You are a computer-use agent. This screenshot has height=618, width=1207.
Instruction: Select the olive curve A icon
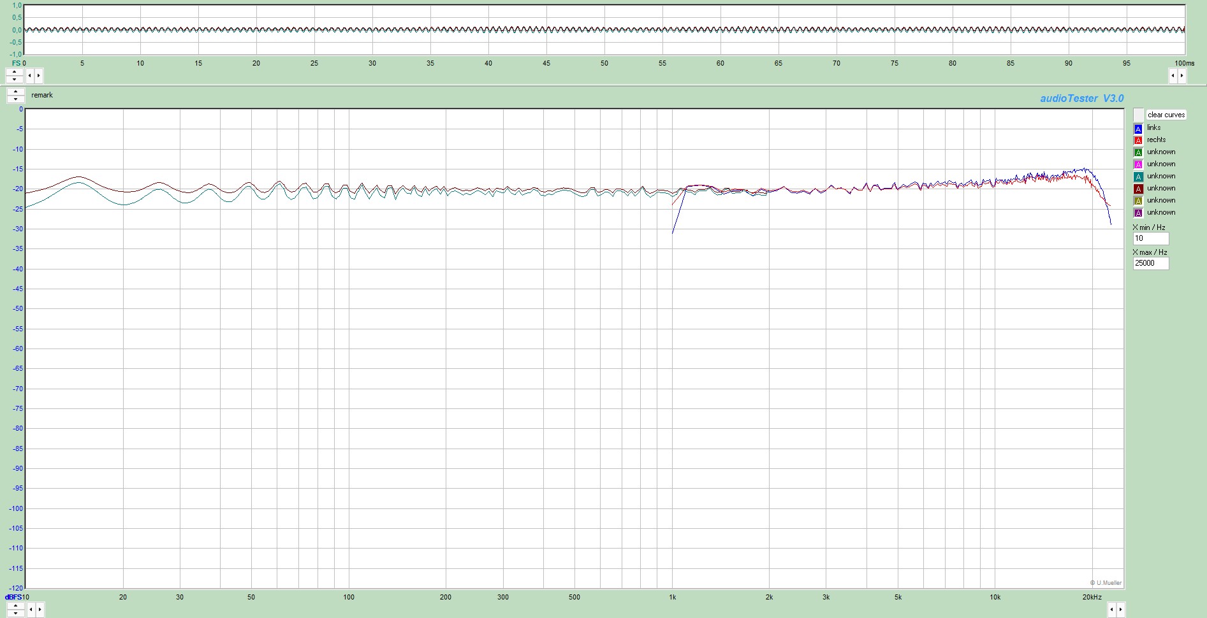pyautogui.click(x=1138, y=201)
